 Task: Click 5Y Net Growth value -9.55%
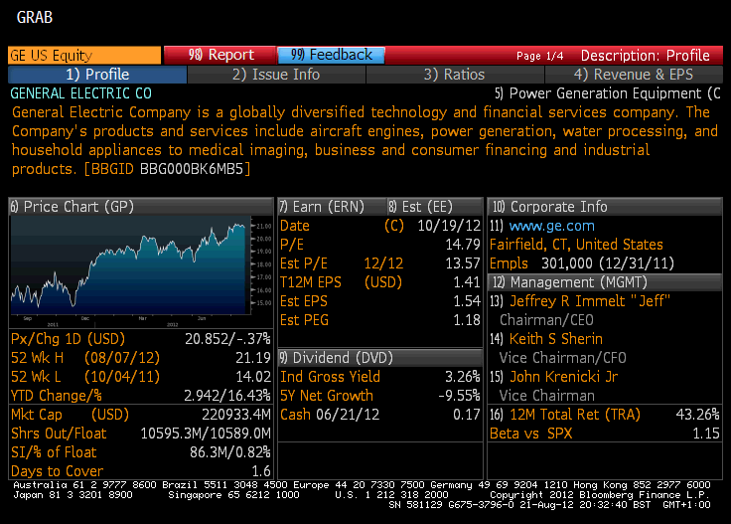459,396
